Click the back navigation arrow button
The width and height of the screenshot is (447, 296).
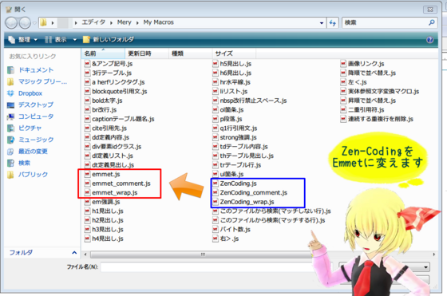tap(11, 23)
